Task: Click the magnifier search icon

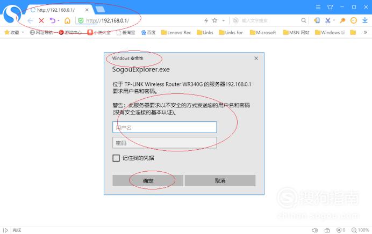Action: tap(303, 20)
